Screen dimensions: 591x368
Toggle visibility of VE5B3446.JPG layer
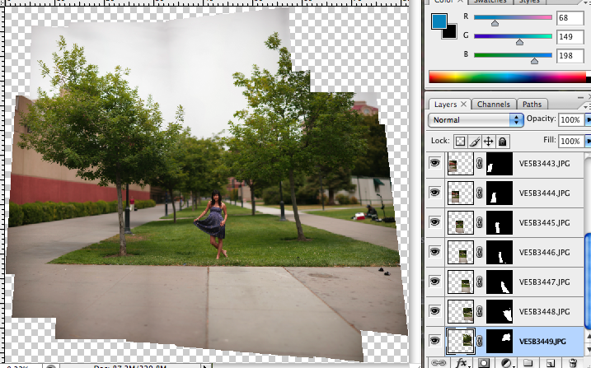435,253
